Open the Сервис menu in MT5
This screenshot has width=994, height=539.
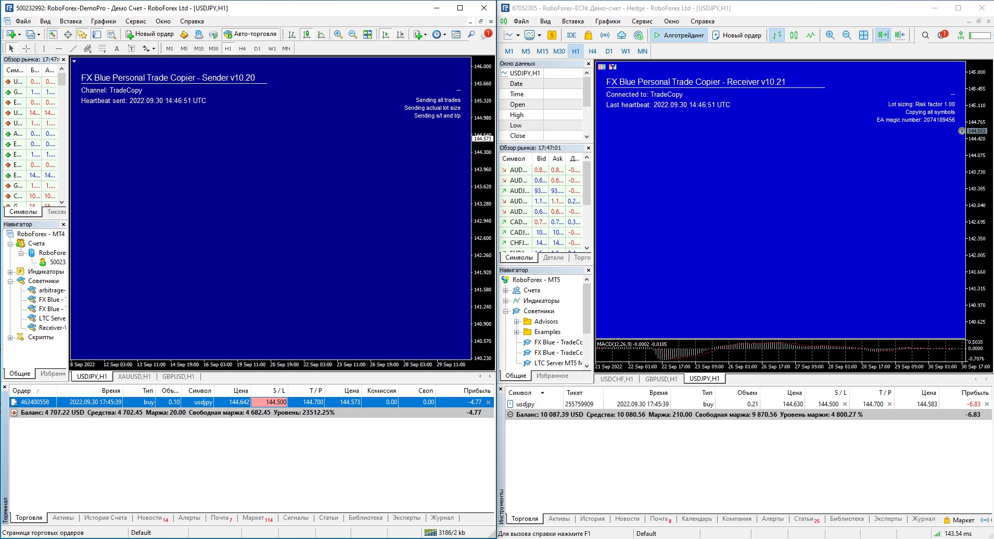point(642,21)
